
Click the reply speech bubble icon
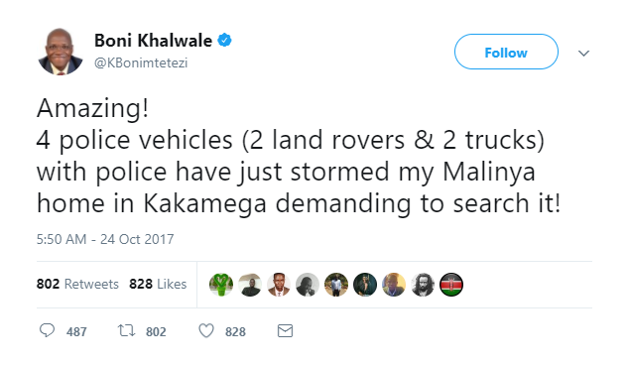[x=47, y=330]
